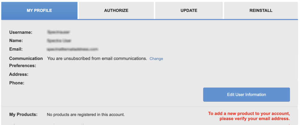Viewport: 300px width, 125px height.
Task: Click the divider line above My Products
Action: pos(150,107)
